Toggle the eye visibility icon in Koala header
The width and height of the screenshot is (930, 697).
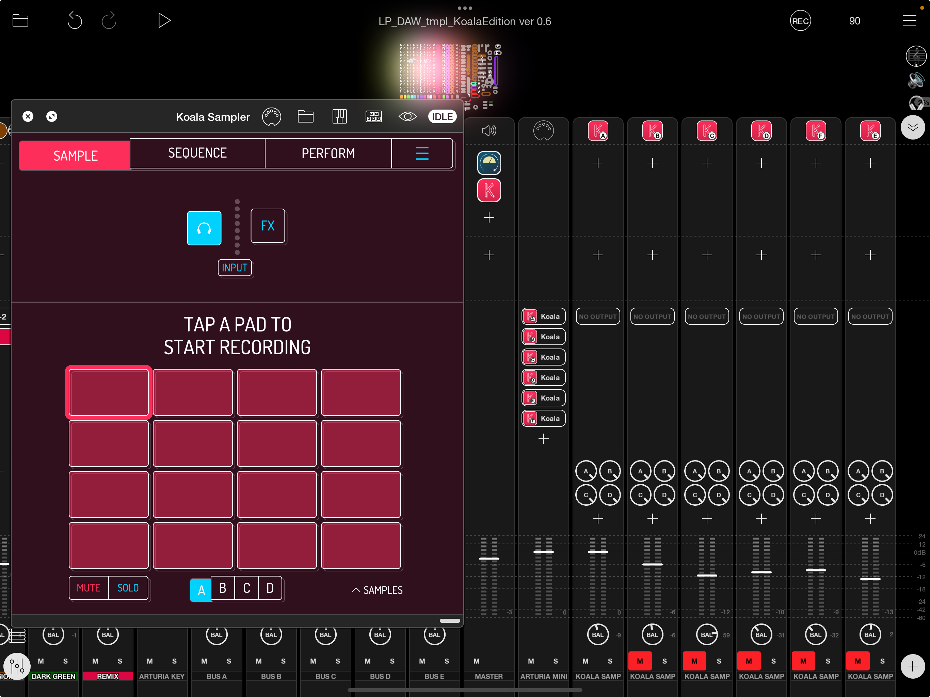[407, 116]
